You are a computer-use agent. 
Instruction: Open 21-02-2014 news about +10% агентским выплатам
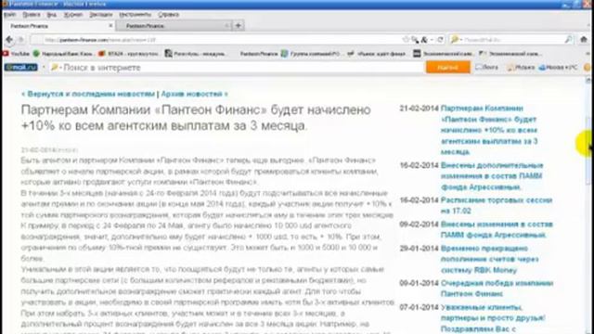(x=489, y=130)
